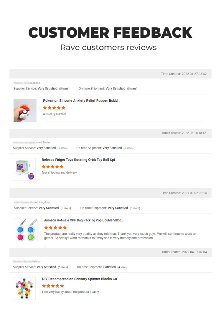Click star rating under Pokemon Silicone review

click(x=54, y=108)
